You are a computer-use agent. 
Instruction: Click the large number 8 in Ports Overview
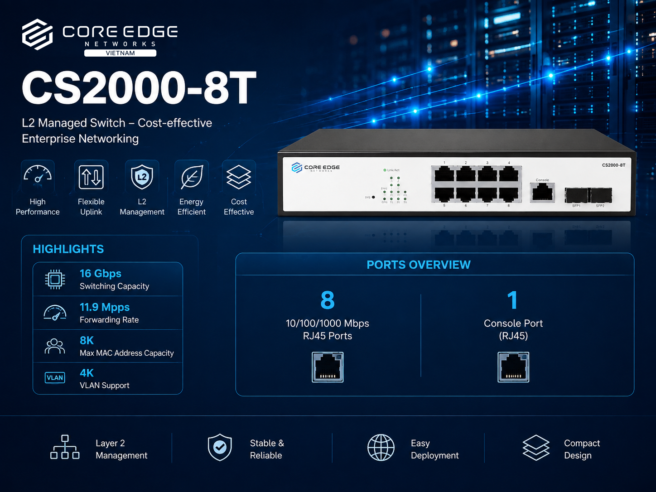tap(328, 300)
